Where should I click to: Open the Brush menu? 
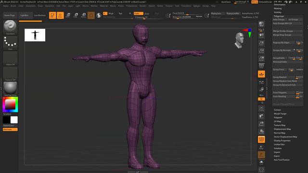[x=13, y=6]
